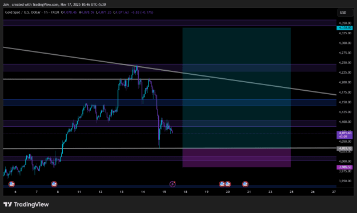Click the 1h interval in the chart legend
The height and width of the screenshot is (213, 357).
(x=46, y=13)
